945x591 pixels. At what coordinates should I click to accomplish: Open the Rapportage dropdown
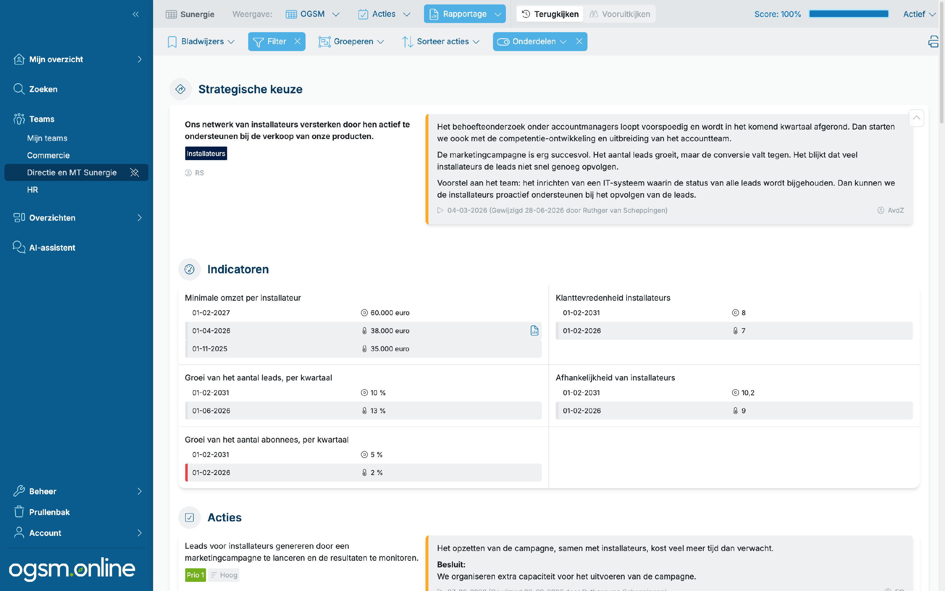[465, 14]
